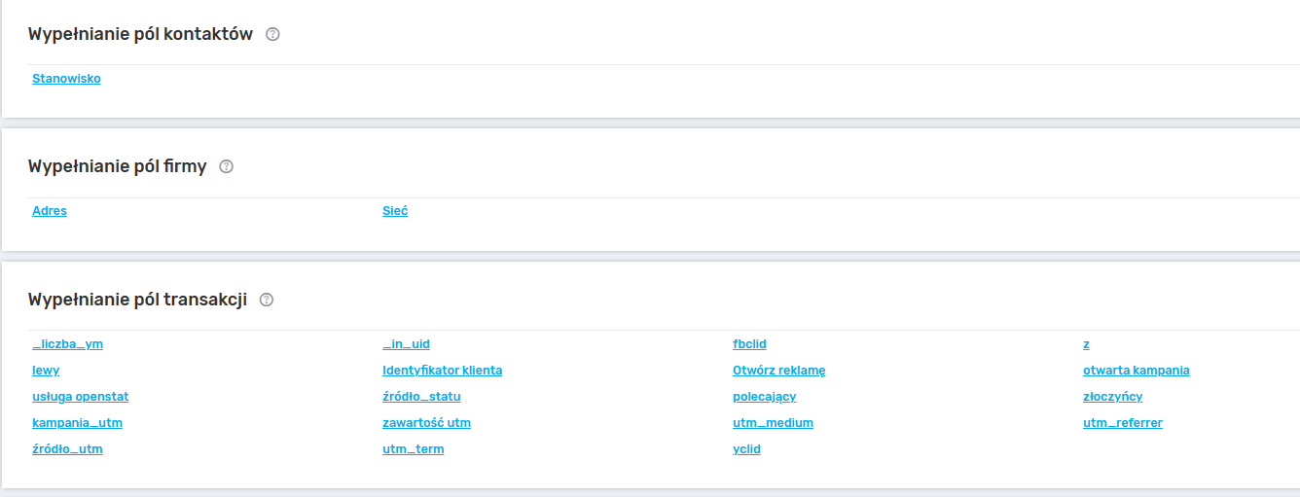Click the źródło_statu link
This screenshot has height=497, width=1300.
tap(421, 397)
